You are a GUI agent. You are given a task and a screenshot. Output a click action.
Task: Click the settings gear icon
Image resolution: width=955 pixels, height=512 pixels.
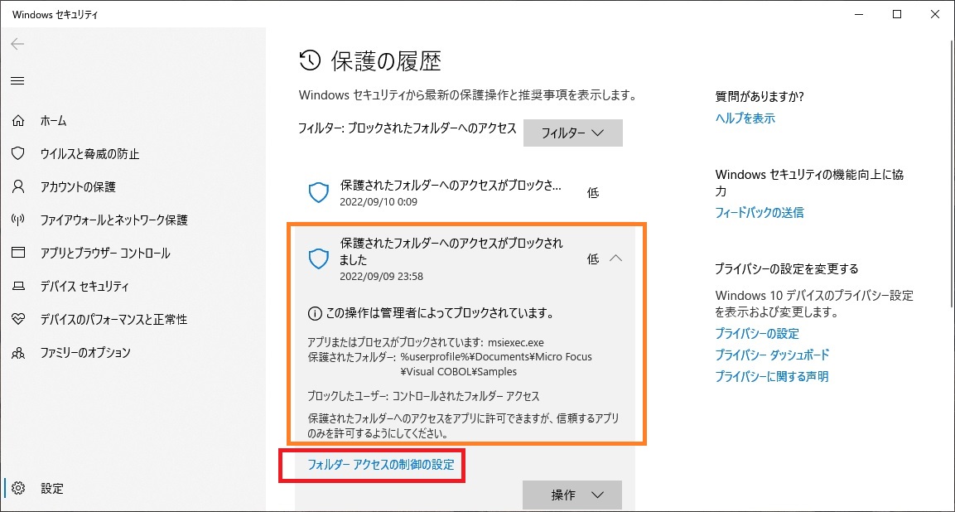[x=18, y=488]
